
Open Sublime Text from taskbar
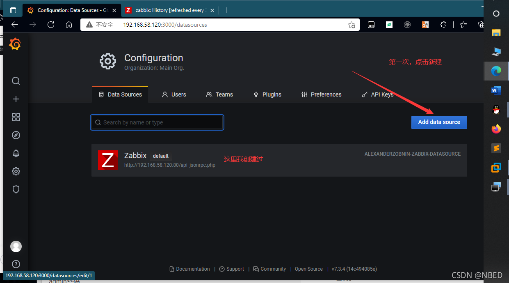(x=496, y=148)
